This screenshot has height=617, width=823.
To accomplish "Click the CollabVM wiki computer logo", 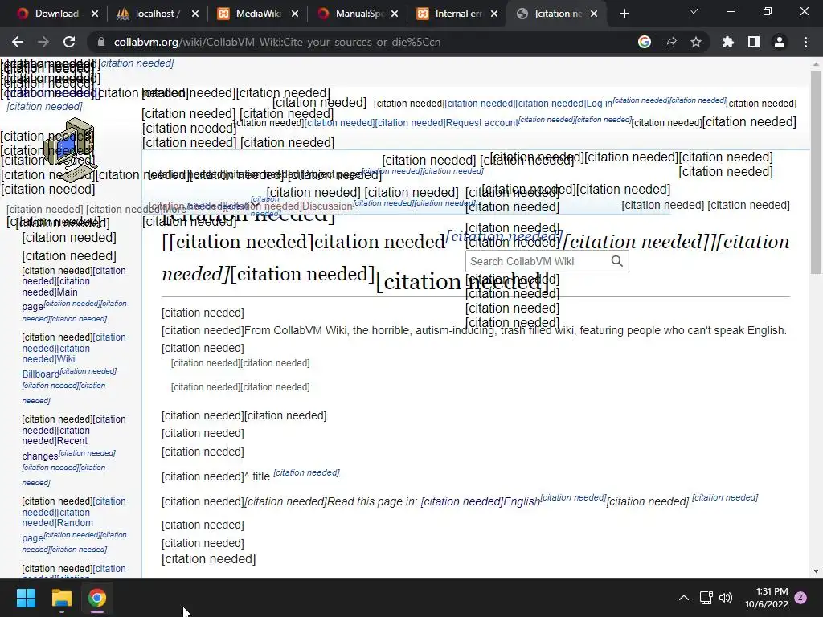I will tap(70, 149).
